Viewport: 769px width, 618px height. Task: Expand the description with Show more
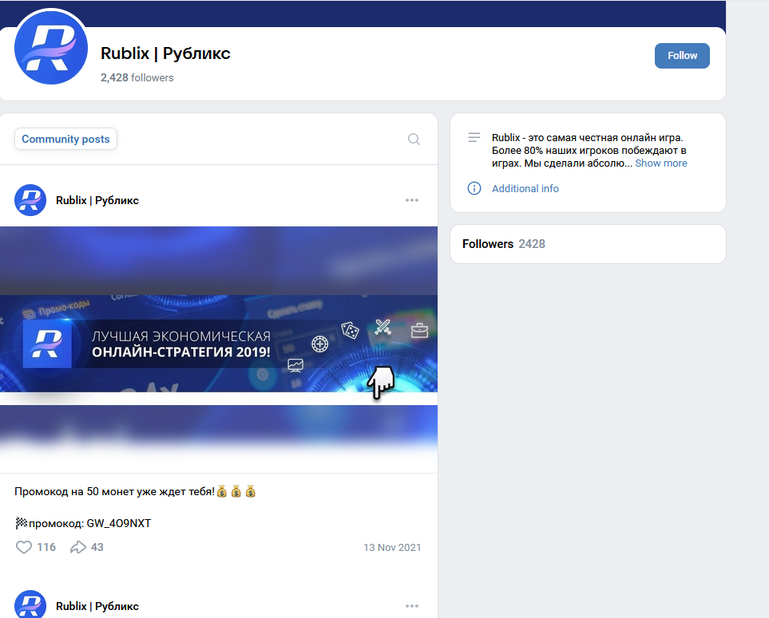660,163
